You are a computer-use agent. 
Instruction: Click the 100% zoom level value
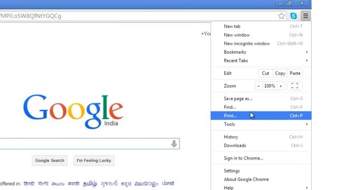pos(270,85)
